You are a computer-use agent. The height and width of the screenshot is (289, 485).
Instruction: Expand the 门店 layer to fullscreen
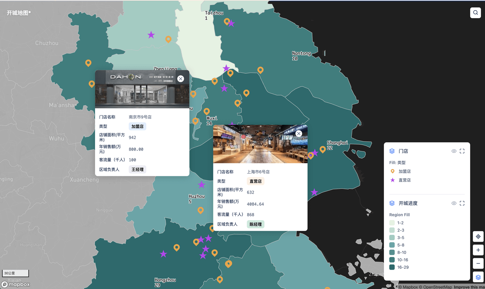tap(462, 151)
